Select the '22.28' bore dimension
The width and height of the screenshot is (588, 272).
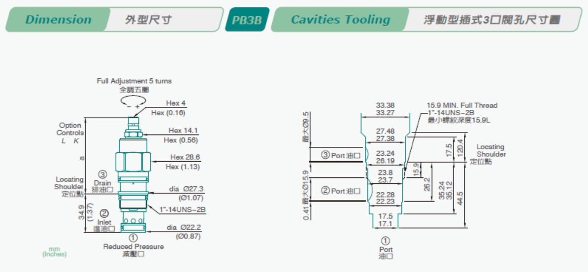click(385, 194)
